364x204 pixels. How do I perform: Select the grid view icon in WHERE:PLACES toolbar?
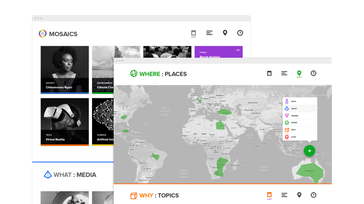tap(269, 73)
